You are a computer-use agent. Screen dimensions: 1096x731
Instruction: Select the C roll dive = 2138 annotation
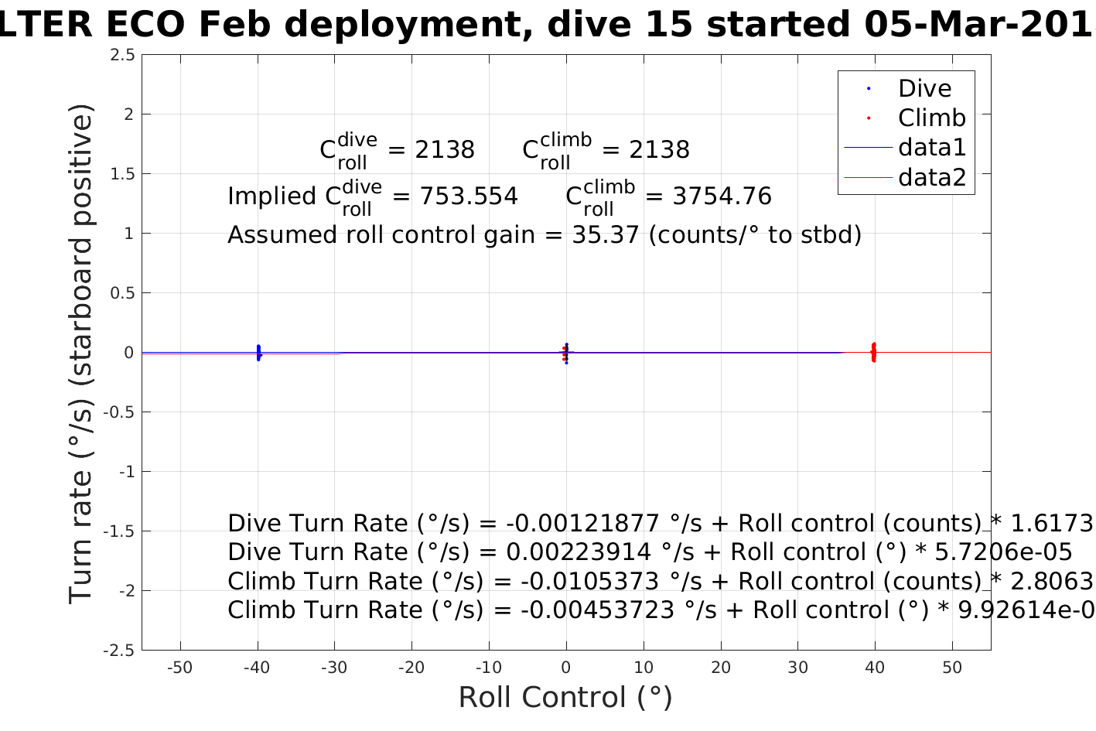pos(397,150)
